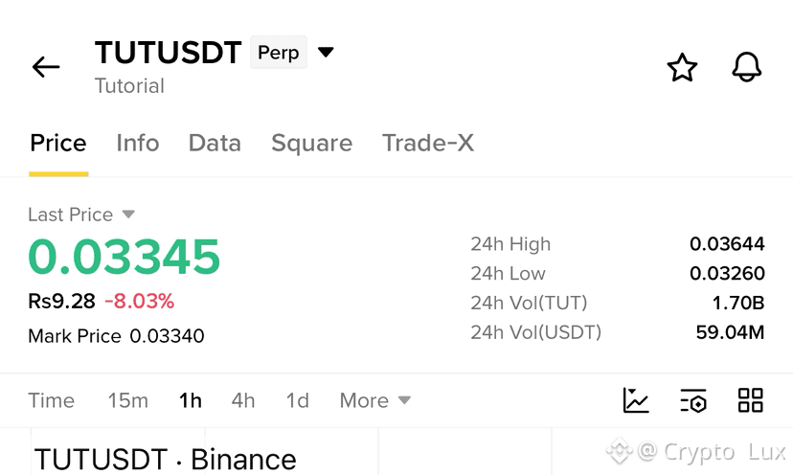Screen dimensions: 793x475
Task: Select the 15m timeframe
Action: pyautogui.click(x=128, y=400)
